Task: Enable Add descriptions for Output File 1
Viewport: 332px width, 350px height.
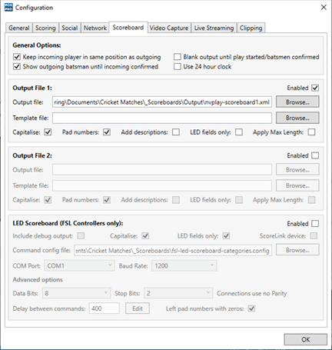Action: pyautogui.click(x=176, y=132)
